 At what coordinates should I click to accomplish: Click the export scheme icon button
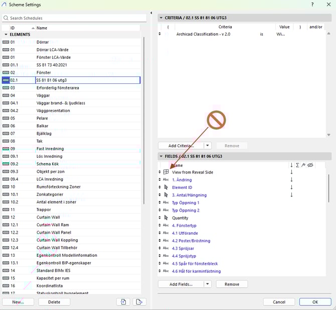pyautogui.click(x=138, y=301)
